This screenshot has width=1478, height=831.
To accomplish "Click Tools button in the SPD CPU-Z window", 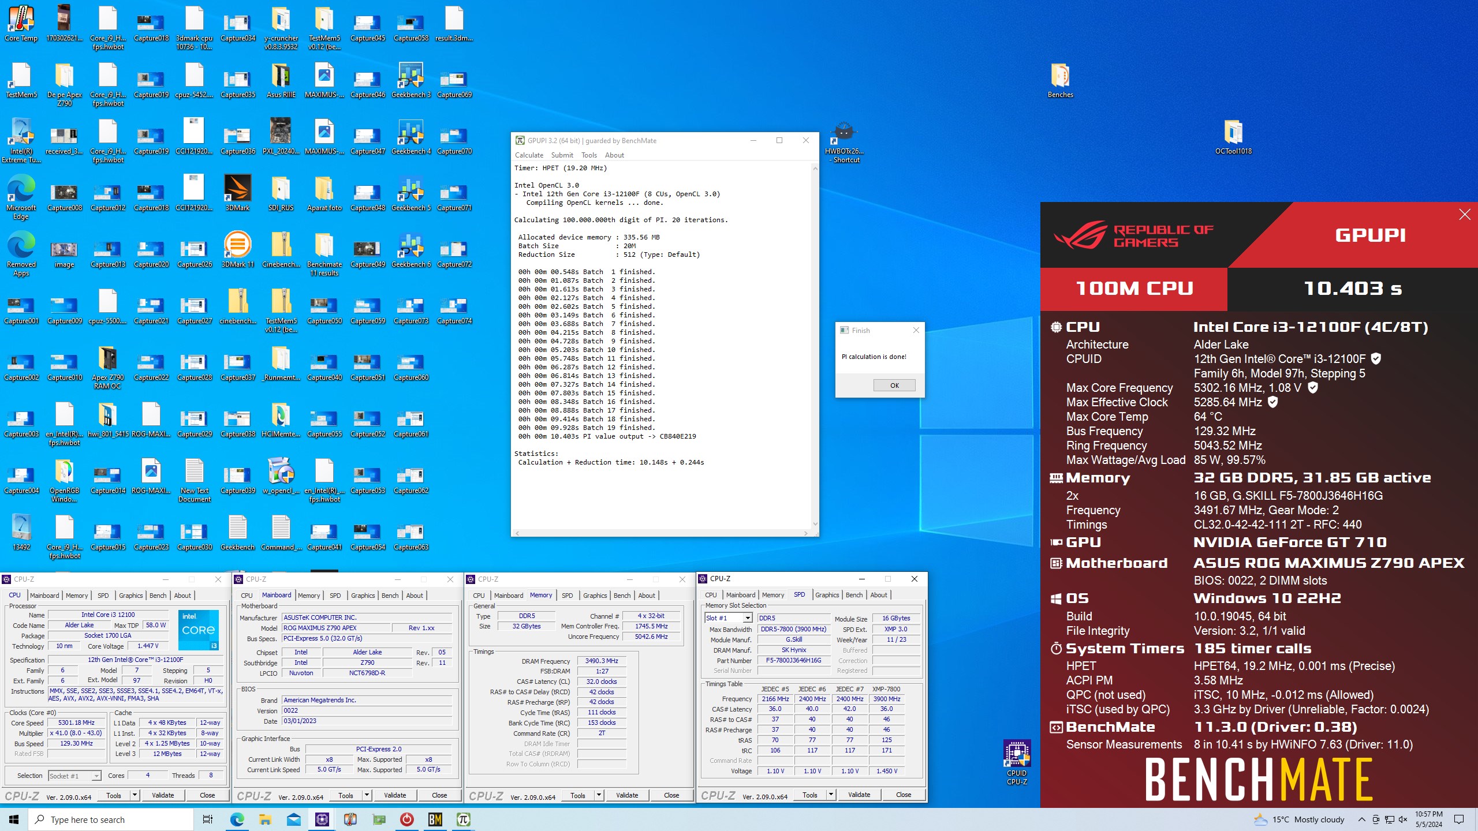I will click(809, 795).
